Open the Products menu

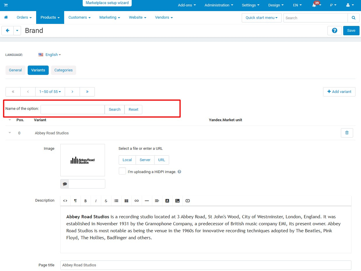(50, 17)
